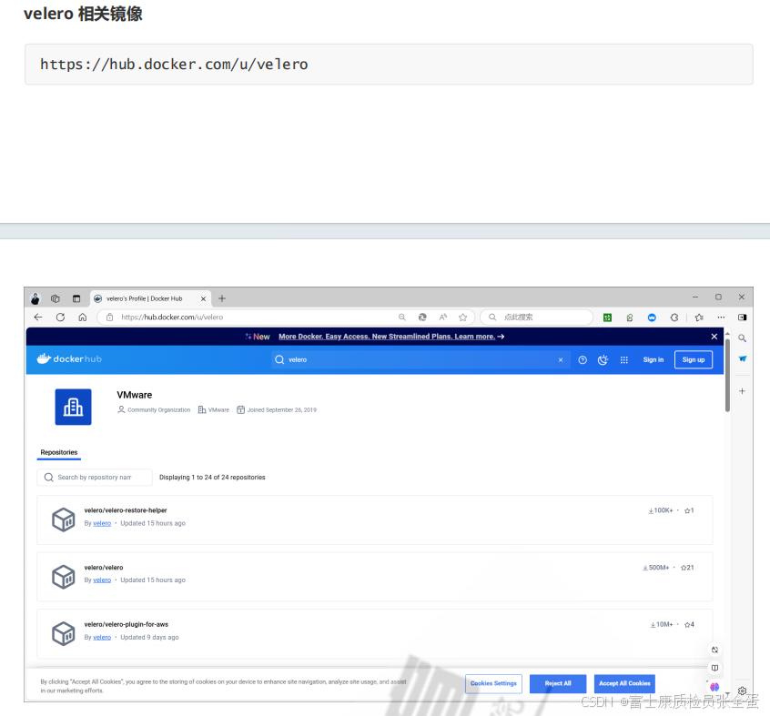
Task: Open Cookies Settings
Action: click(493, 683)
